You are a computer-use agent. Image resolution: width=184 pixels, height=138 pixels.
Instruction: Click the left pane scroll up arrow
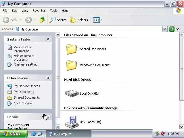point(58,35)
